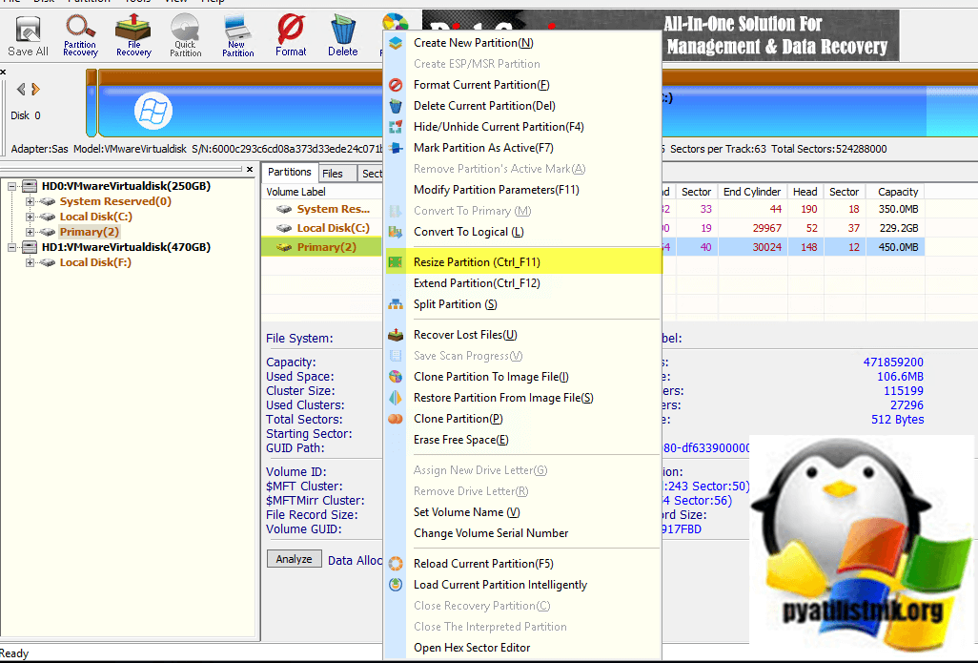
Task: Choose Mark Partition As Active(F7)
Action: [522, 148]
